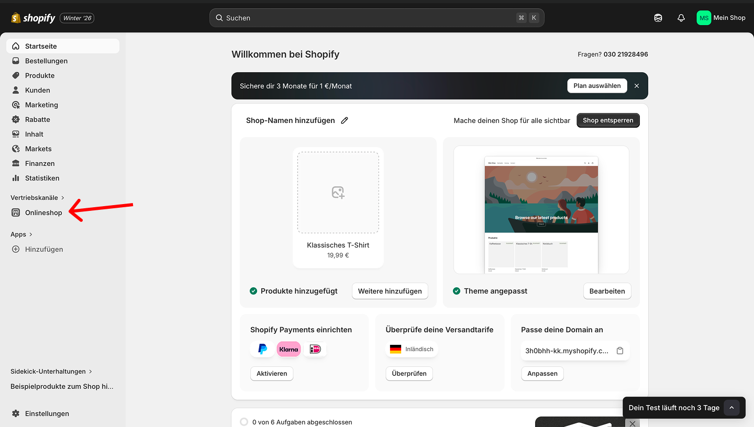Click the phone number 030 21928496
The width and height of the screenshot is (754, 427).
point(626,54)
